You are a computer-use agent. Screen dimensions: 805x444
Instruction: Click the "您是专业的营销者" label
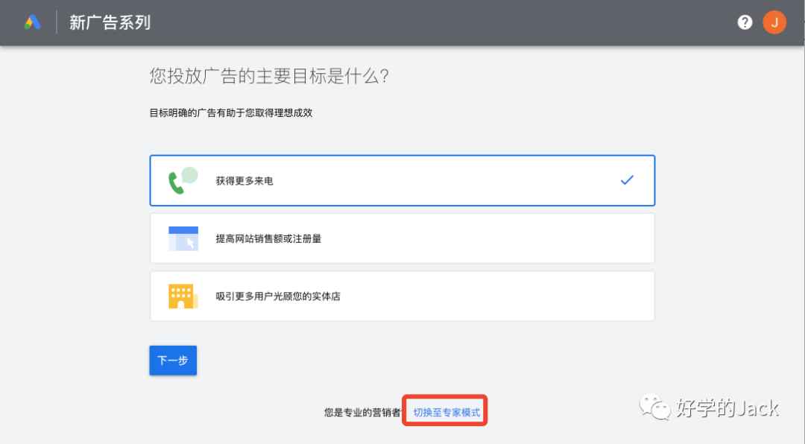point(364,410)
